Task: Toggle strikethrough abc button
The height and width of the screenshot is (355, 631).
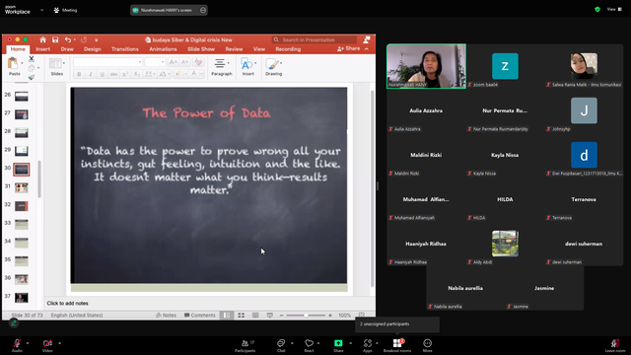Action: point(114,74)
